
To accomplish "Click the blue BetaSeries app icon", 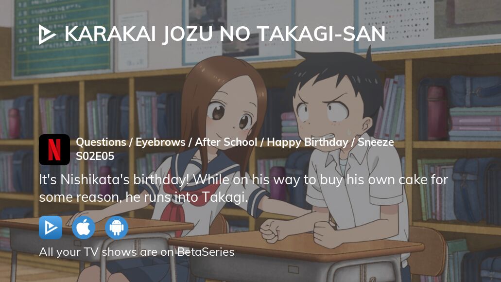I will (x=51, y=228).
